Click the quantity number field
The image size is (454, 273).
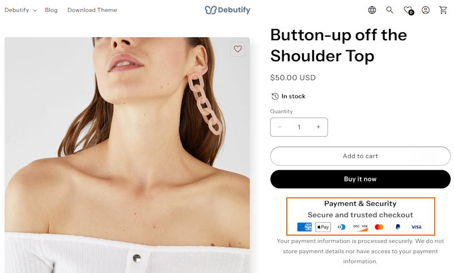299,127
